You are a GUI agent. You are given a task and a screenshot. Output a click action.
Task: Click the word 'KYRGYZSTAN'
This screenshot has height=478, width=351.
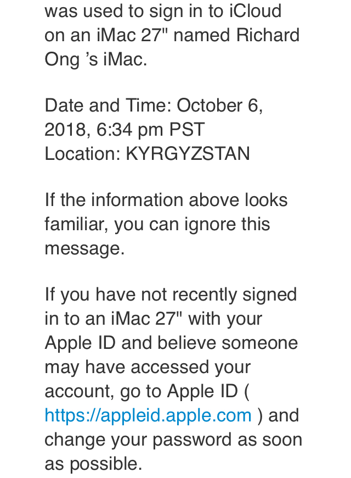188,153
